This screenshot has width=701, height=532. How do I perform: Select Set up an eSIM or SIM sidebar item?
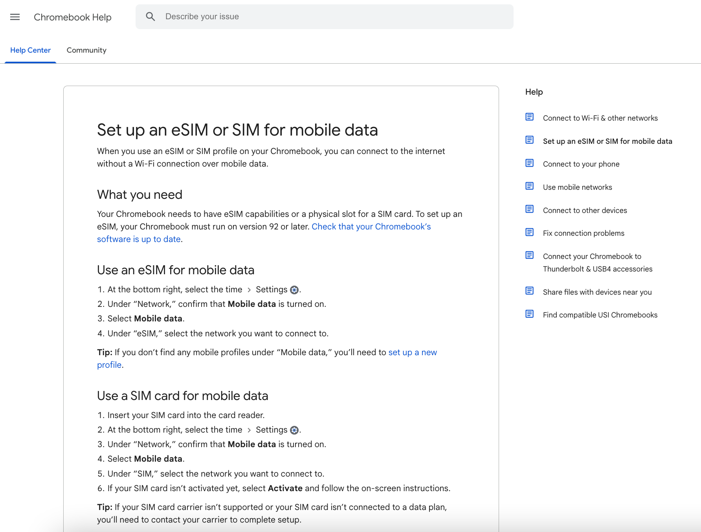607,141
